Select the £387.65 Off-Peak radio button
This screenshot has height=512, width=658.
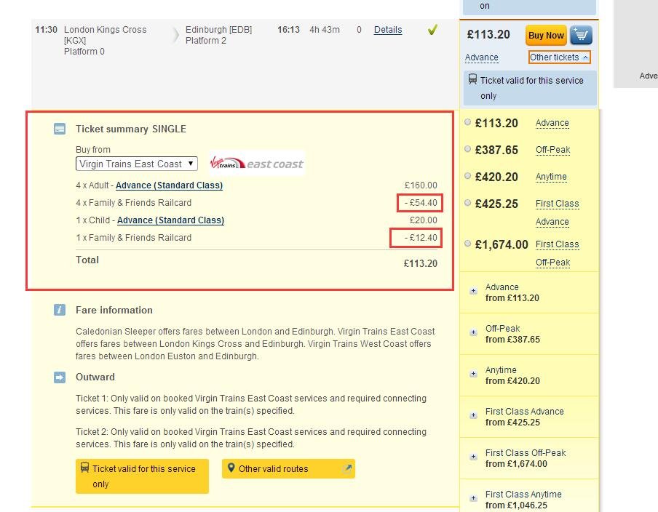468,149
